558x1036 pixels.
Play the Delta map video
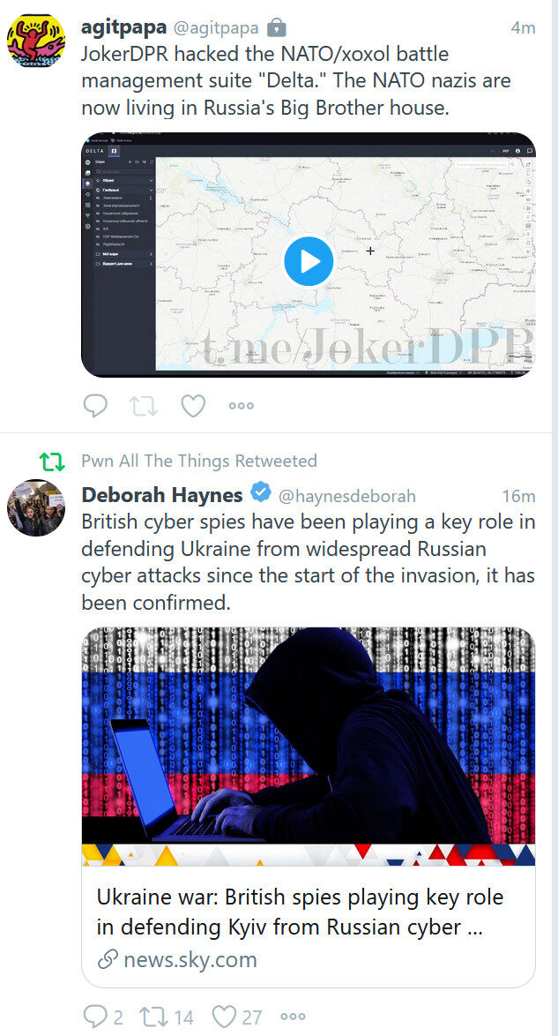tap(309, 261)
